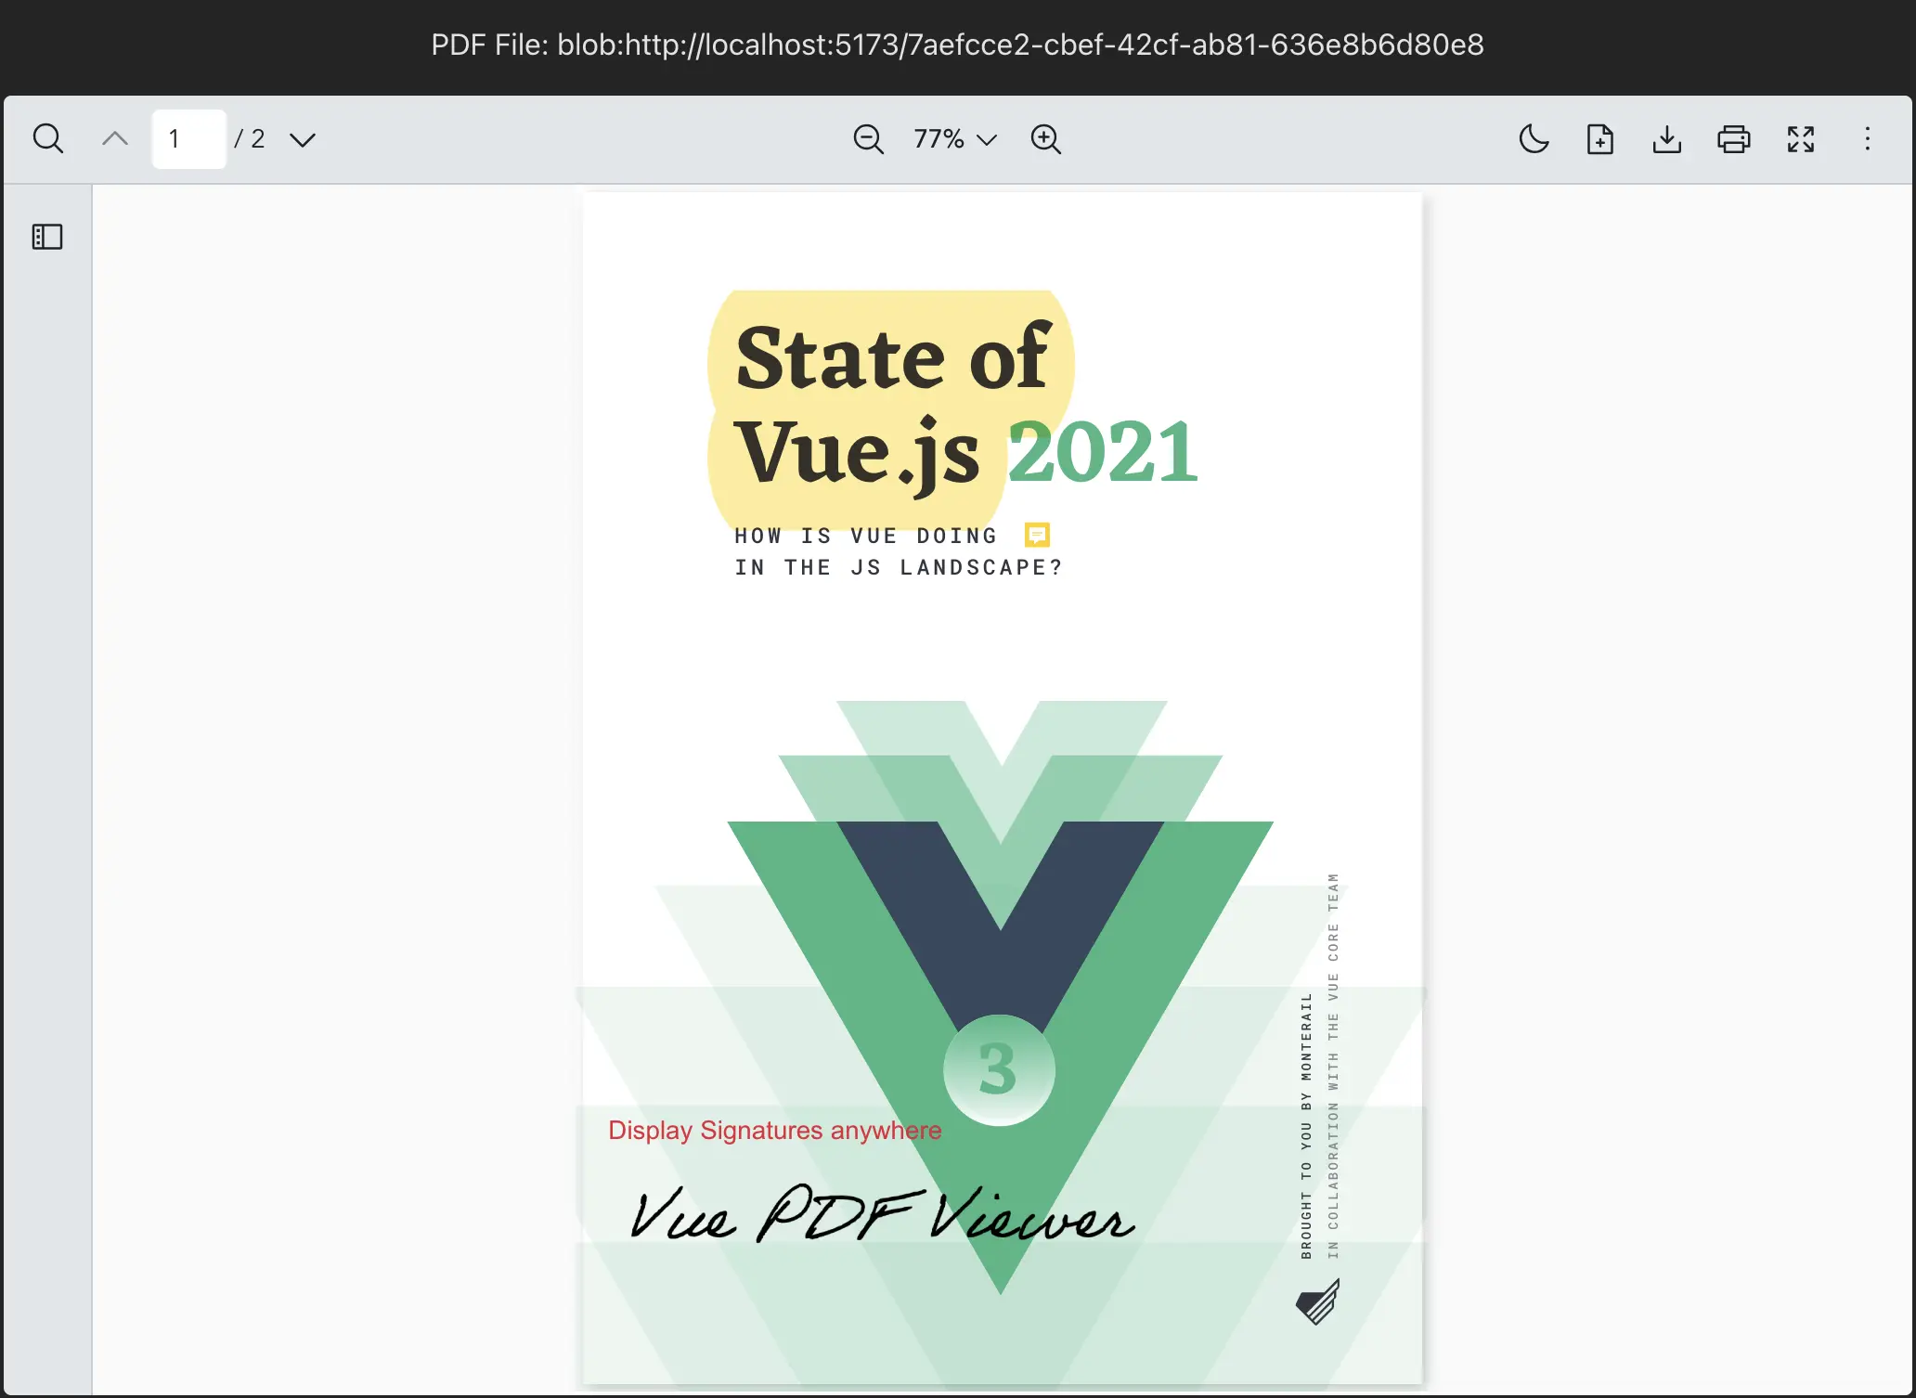Screen dimensions: 1916x1398
Task: Enter full screen mode
Action: [1800, 139]
